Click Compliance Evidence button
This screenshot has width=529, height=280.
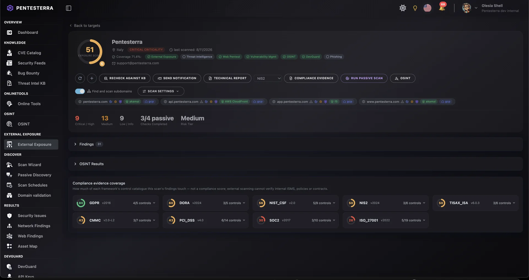tap(311, 78)
